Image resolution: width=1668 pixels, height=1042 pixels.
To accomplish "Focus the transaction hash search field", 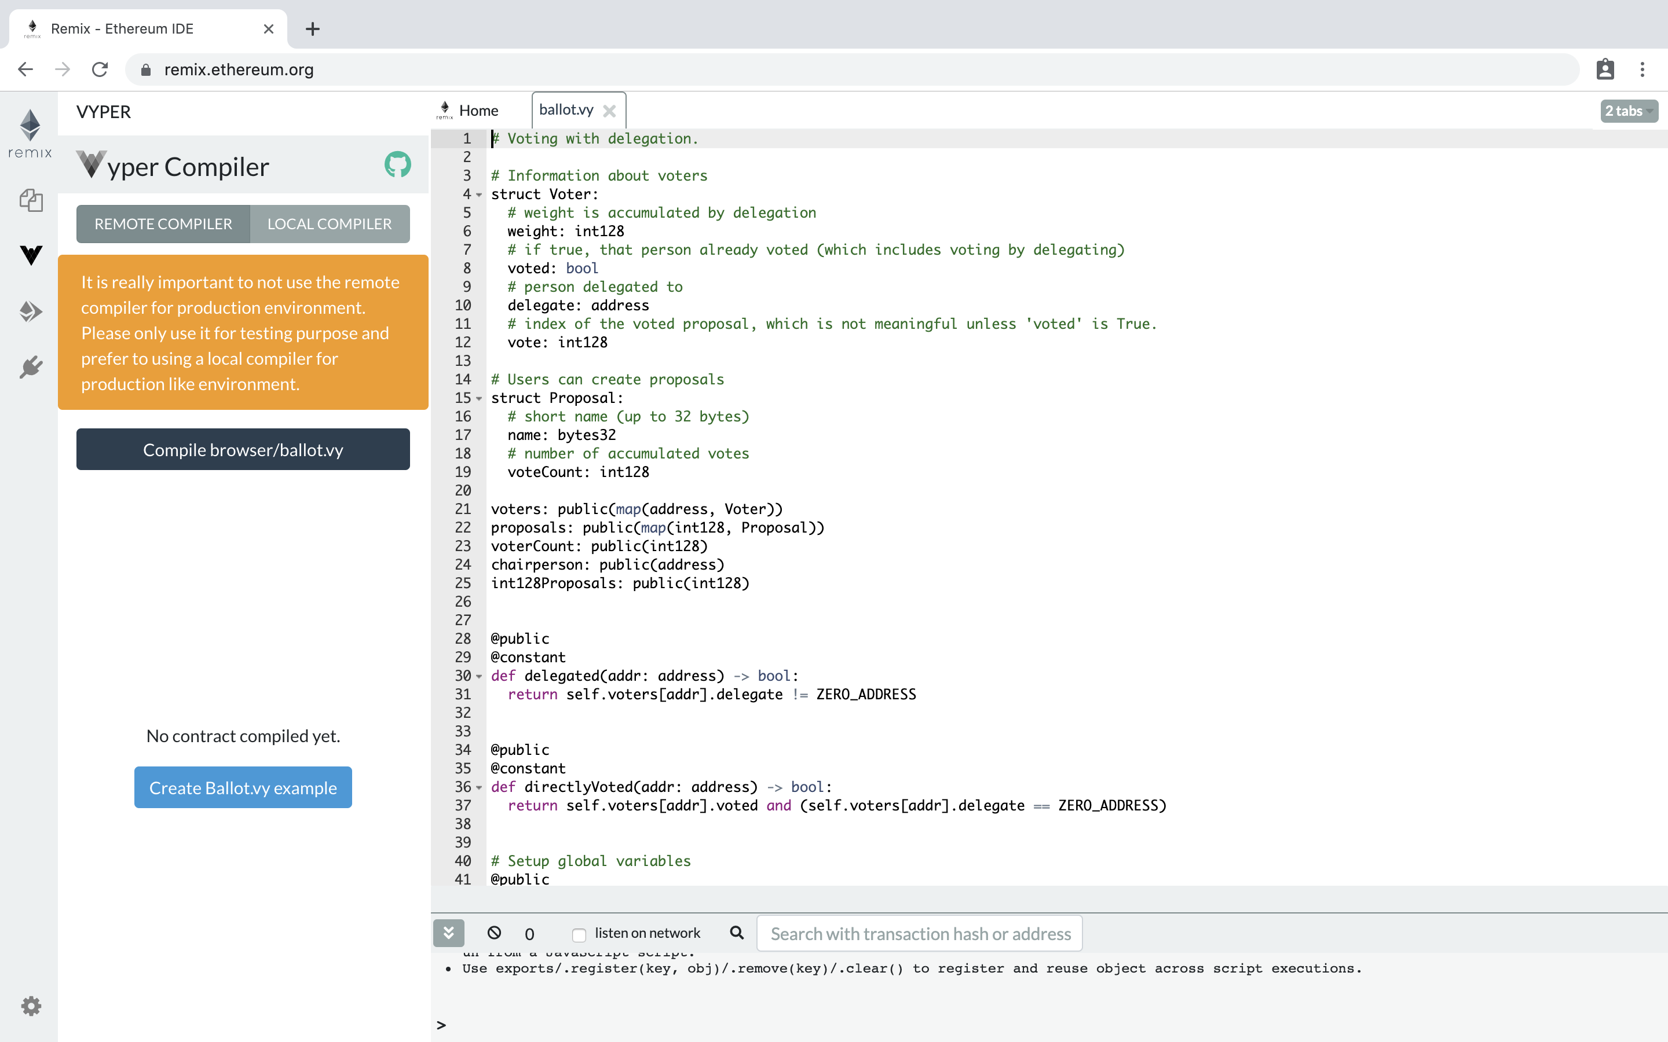I will [920, 934].
